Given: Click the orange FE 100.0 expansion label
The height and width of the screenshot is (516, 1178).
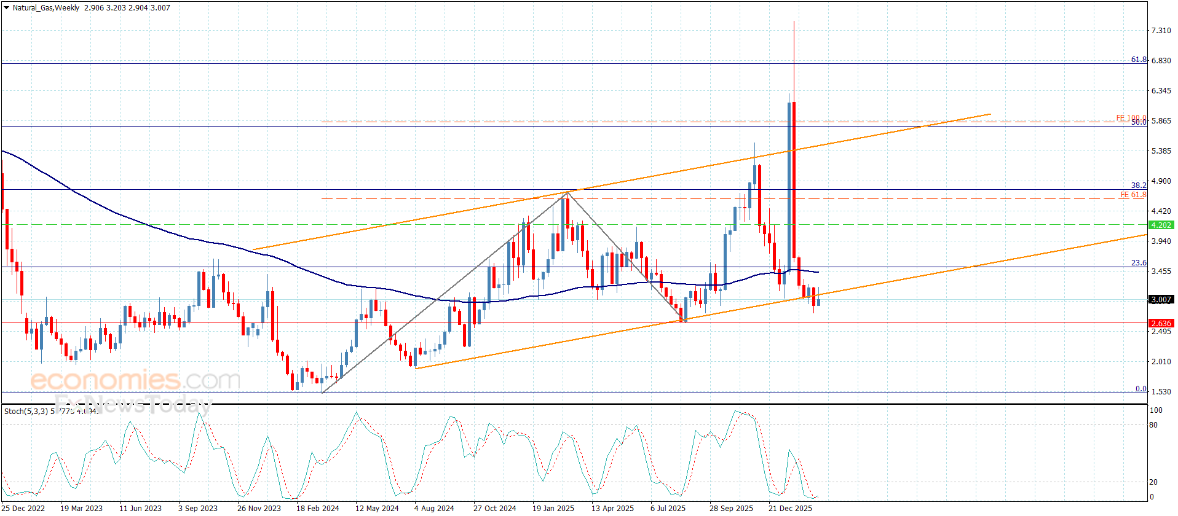Looking at the screenshot, I should point(1130,118).
